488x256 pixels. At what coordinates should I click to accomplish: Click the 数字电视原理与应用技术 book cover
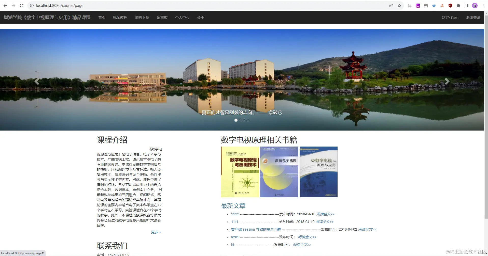[240, 172]
